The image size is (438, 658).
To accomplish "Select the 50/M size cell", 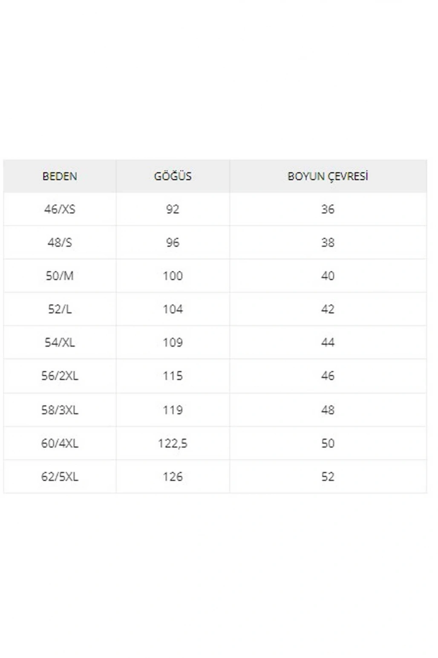I will [x=60, y=276].
